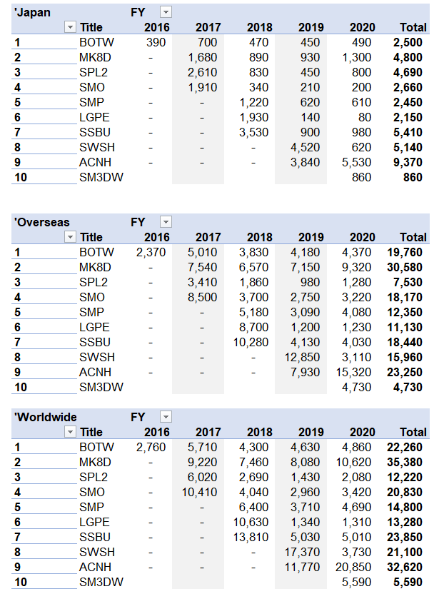Image resolution: width=434 pixels, height=599 pixels.
Task: Click the Worldwide SSBU total 23,850
Action: tap(405, 537)
